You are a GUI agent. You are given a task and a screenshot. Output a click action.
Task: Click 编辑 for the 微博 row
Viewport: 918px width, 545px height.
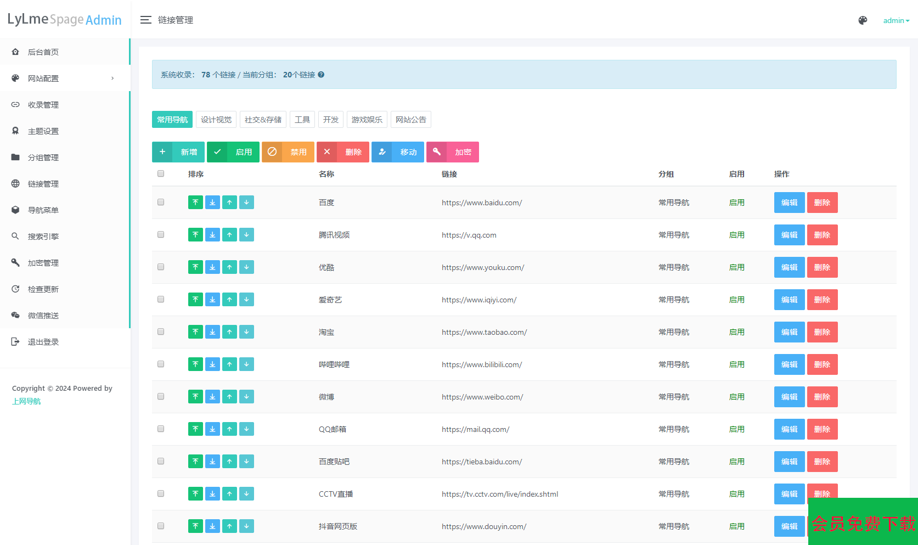pyautogui.click(x=789, y=397)
